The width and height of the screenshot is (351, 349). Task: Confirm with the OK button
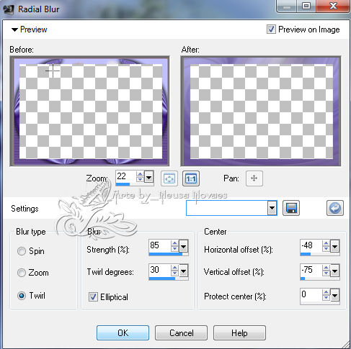[x=123, y=332]
